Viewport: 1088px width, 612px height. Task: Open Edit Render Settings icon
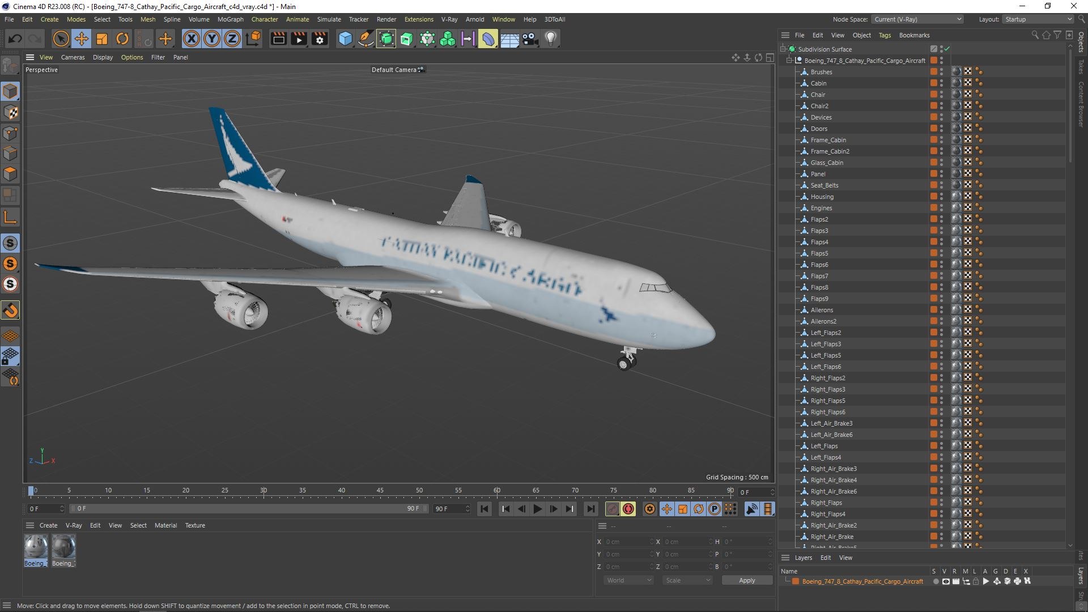(x=320, y=39)
